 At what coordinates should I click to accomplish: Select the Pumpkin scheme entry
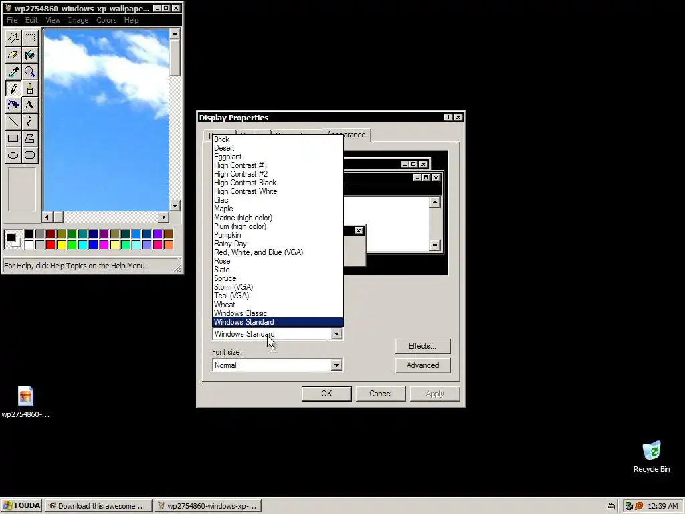[278, 235]
